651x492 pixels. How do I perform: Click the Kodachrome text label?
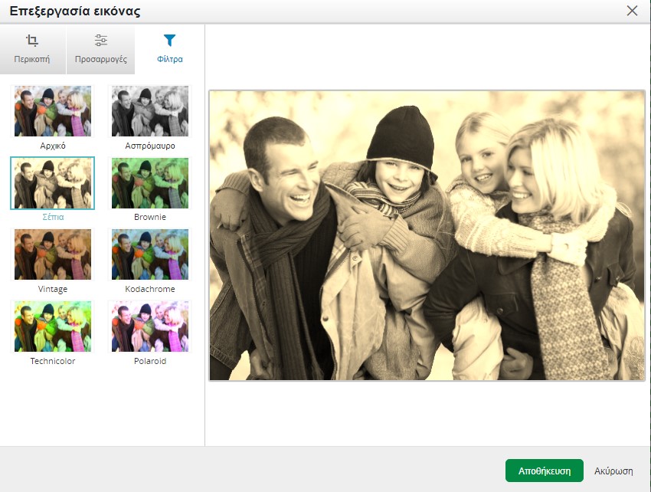point(150,289)
